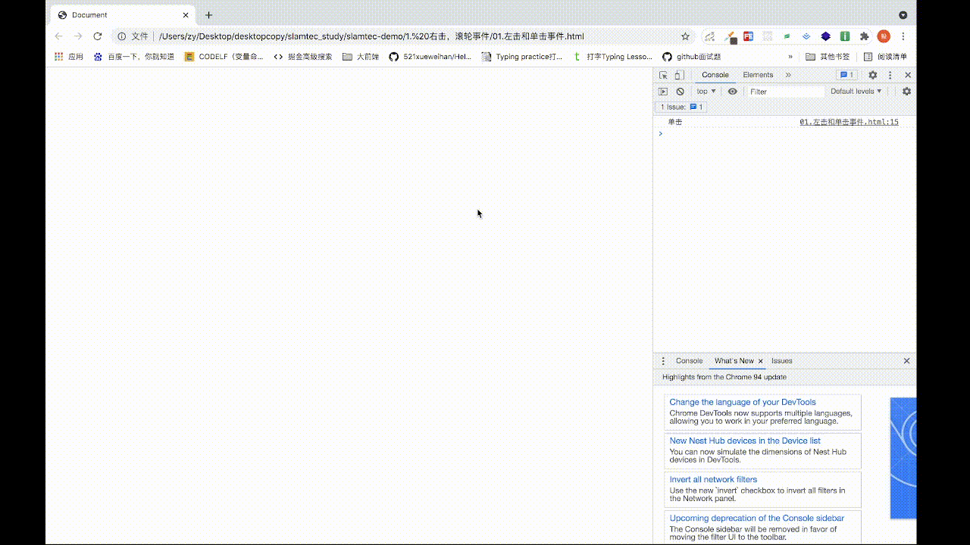Click inside the console Filter input field
The image size is (970, 545).
point(784,92)
